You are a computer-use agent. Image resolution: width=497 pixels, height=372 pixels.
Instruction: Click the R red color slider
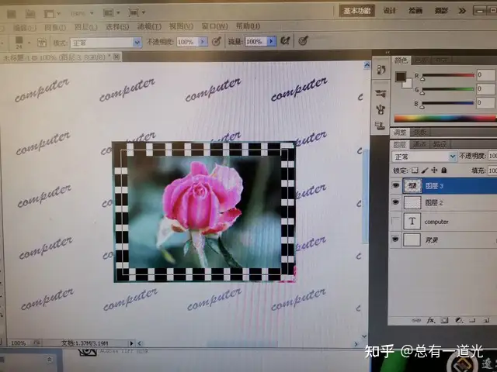pyautogui.click(x=448, y=75)
